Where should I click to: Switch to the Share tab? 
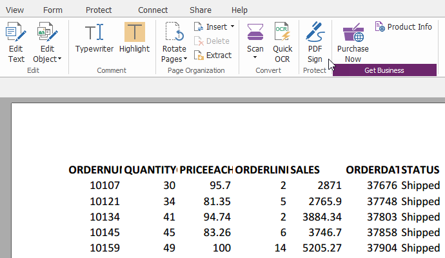pos(201,10)
